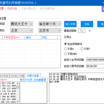Click the 省份 column header

(33, 37)
